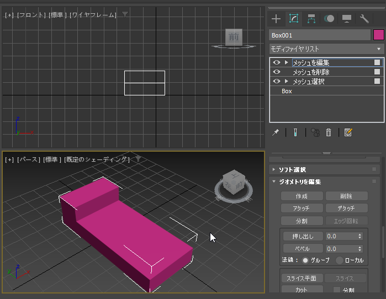The height and width of the screenshot is (299, 386).
Task: Open [標準] menu in perspective viewport
Action: point(52,159)
